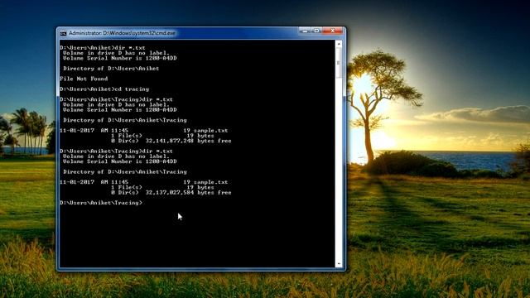Click the scrollbar down arrow in cmd window
Image resolution: width=530 pixels, height=298 pixels.
pos(339,264)
